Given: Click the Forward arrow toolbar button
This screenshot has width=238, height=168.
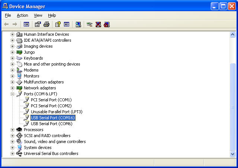Looking at the screenshot, I should [x=15, y=24].
